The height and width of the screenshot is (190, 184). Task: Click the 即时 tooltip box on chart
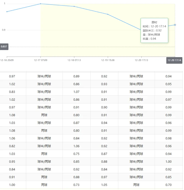[x=154, y=30]
